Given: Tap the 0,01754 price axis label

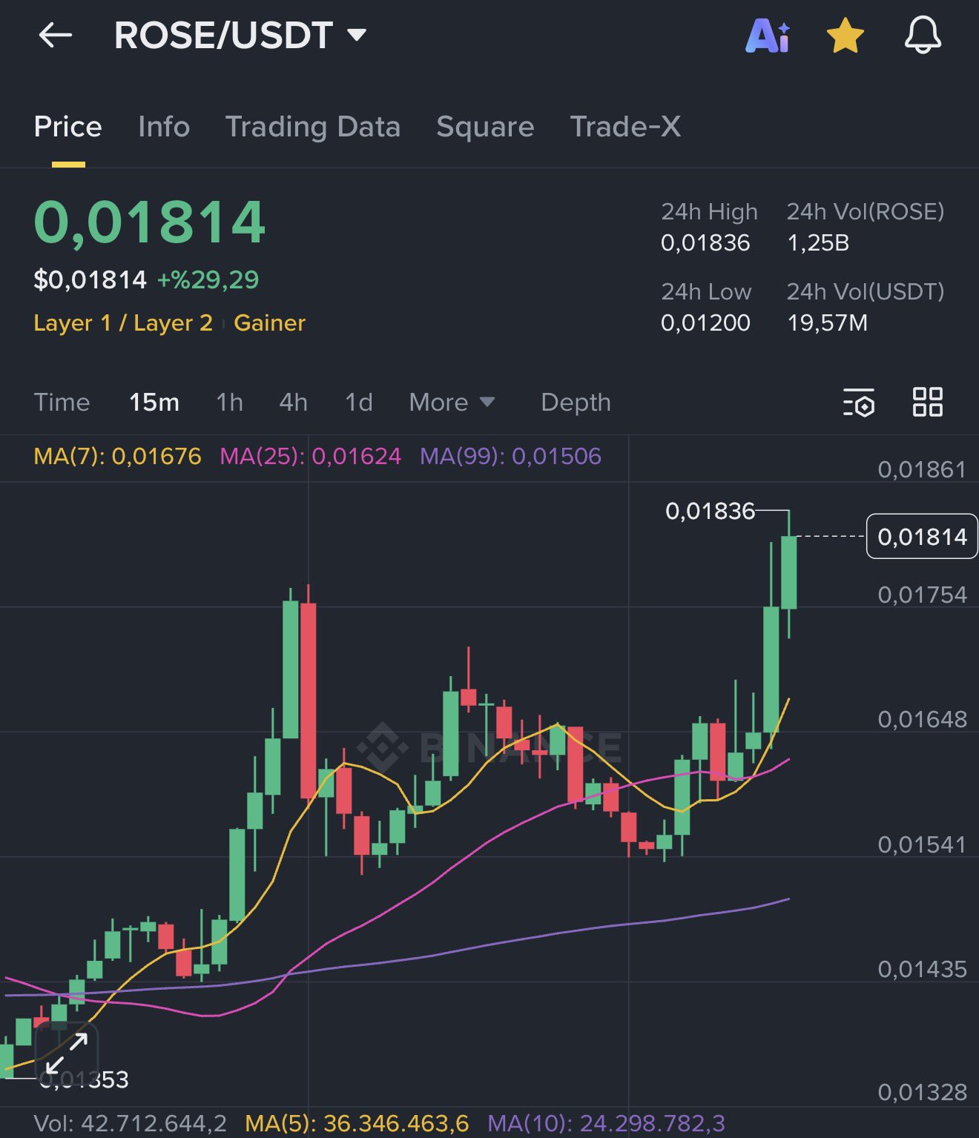Looking at the screenshot, I should pyautogui.click(x=922, y=595).
